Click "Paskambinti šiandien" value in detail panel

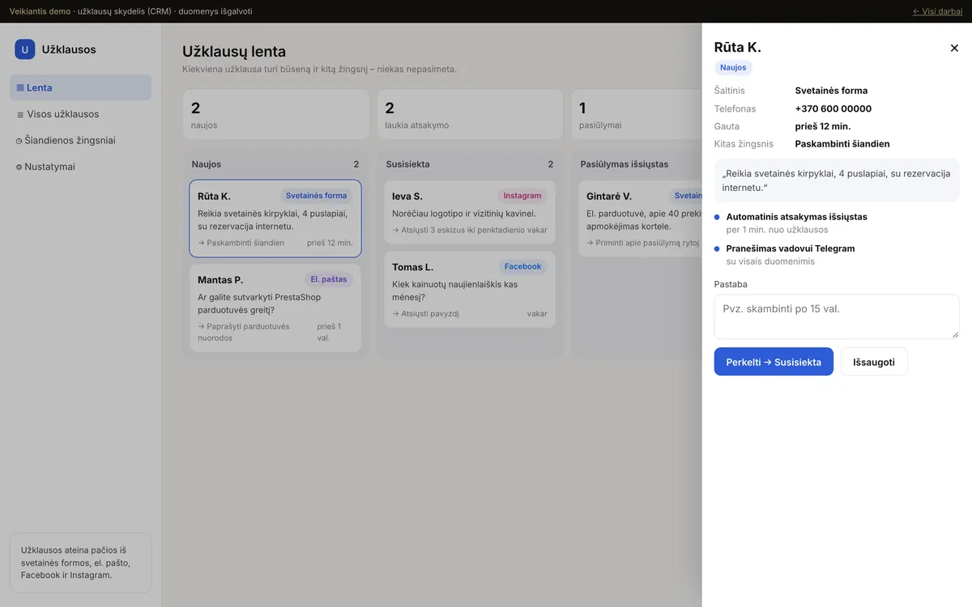point(842,144)
